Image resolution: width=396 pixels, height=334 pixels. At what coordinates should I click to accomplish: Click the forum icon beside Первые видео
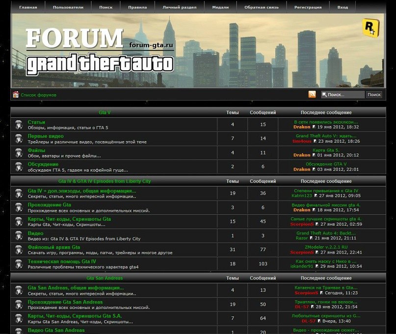(19, 139)
